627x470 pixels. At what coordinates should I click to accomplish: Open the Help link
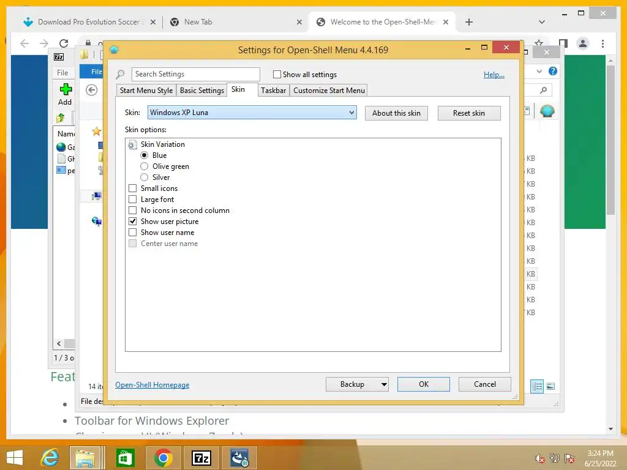(x=494, y=75)
